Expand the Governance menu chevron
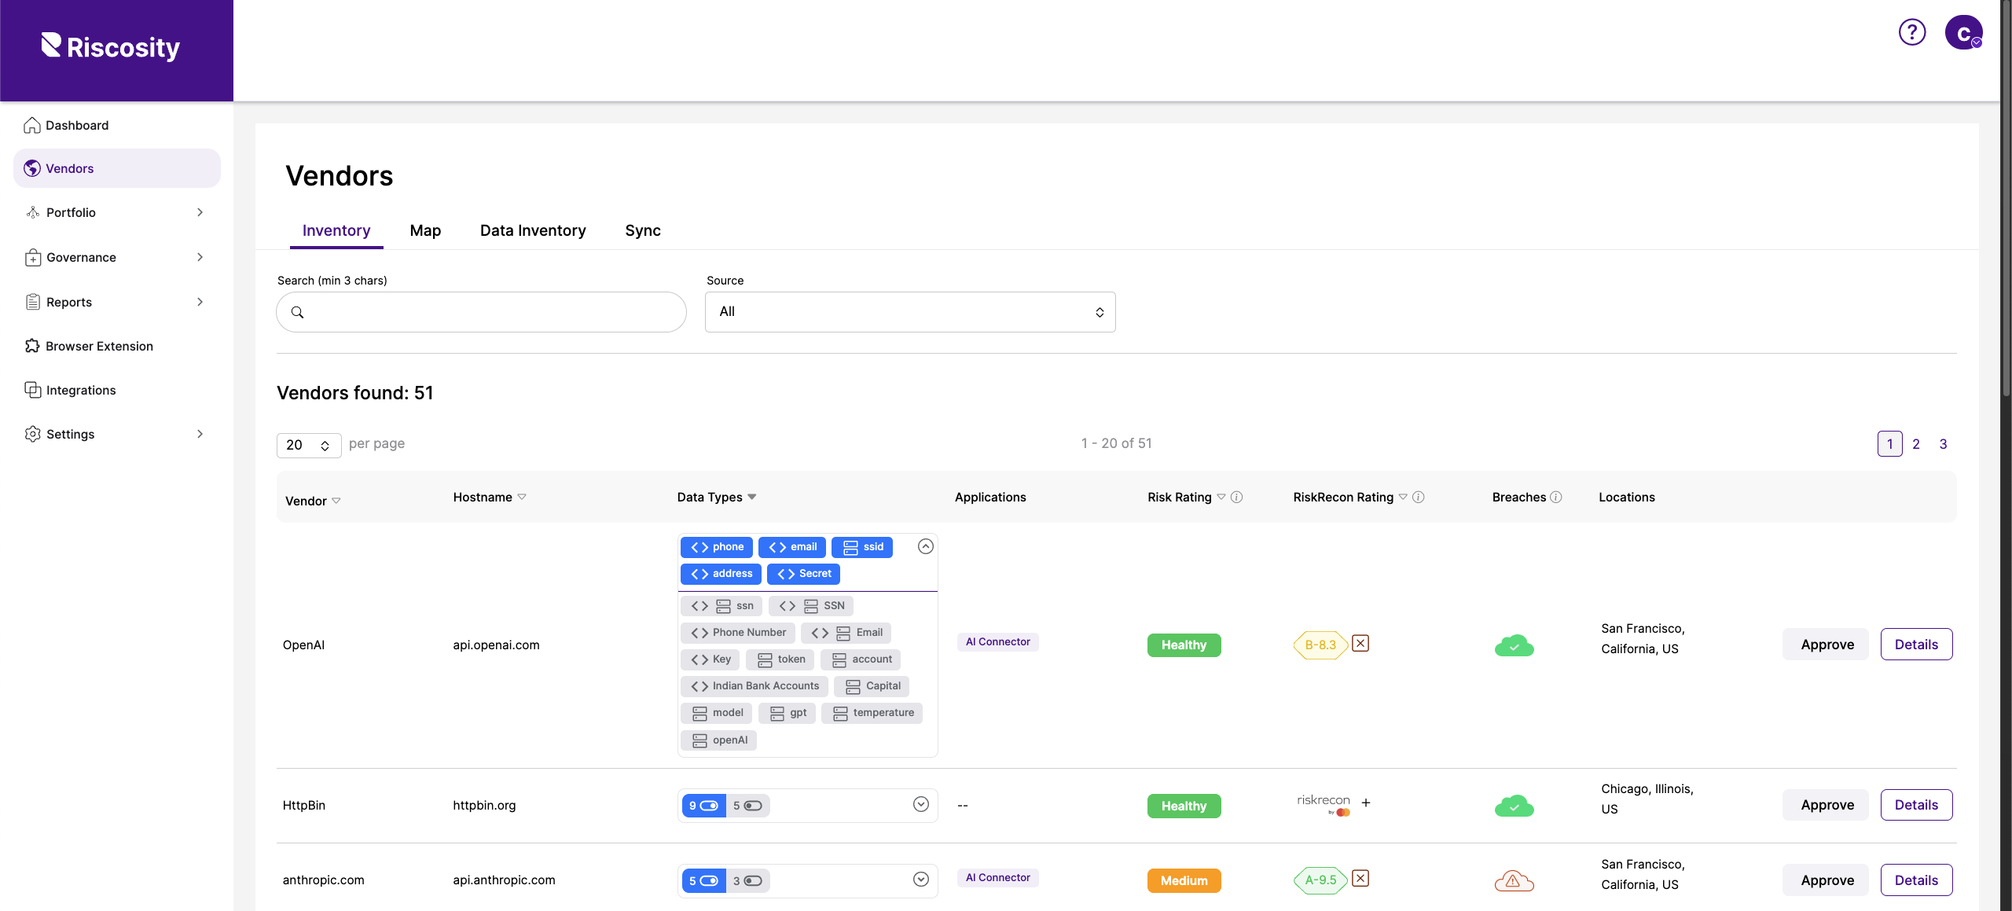2012x911 pixels. (200, 257)
